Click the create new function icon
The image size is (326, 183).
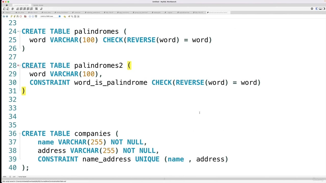click(31, 9)
